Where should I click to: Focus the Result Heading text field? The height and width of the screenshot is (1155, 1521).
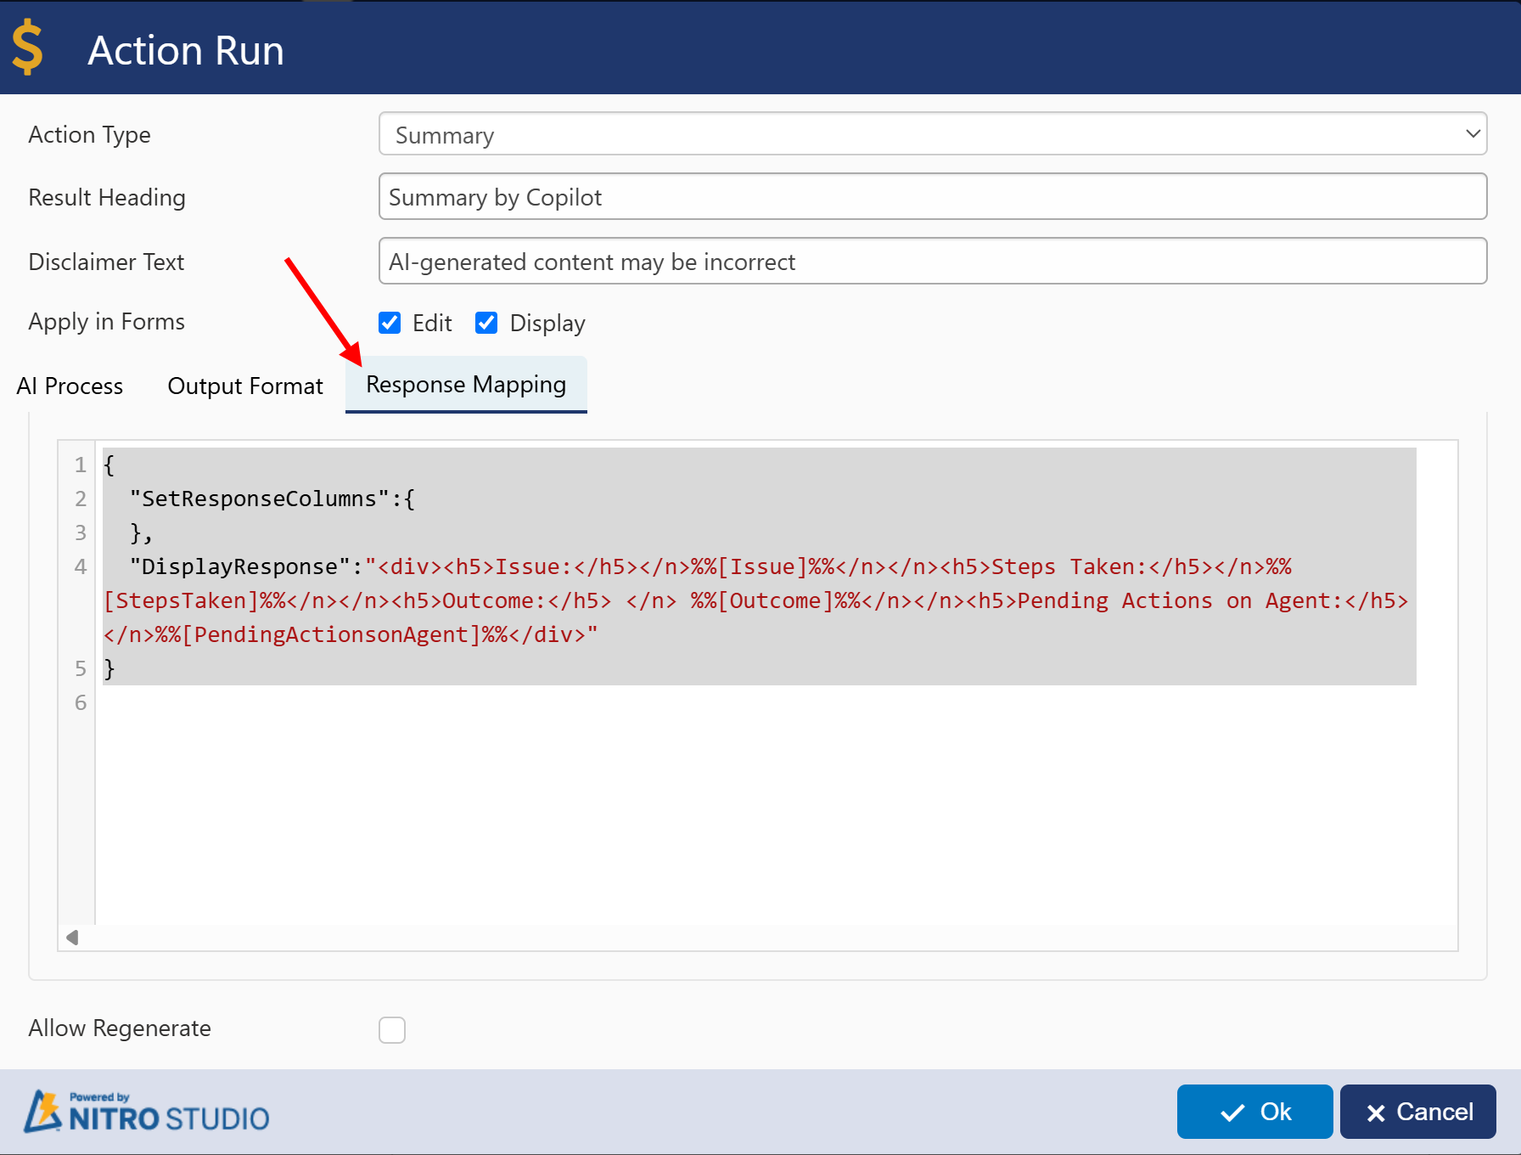click(x=932, y=197)
